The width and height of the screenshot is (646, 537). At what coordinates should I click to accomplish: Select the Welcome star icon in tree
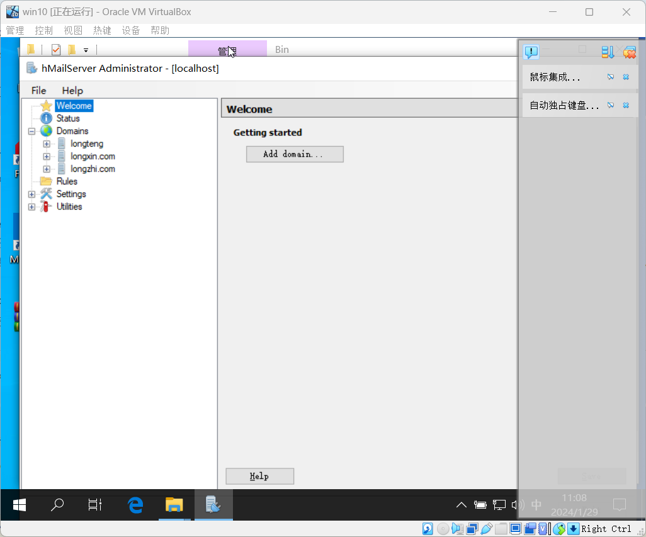pyautogui.click(x=46, y=106)
